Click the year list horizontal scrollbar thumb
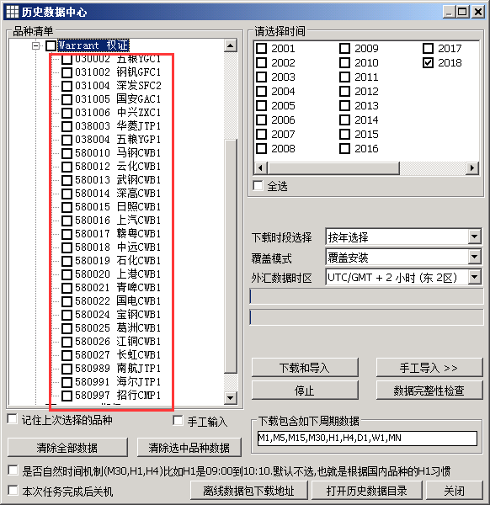Screen dimensions: 490x505 click(333, 167)
